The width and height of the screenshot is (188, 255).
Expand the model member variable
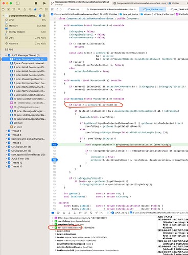tap(56, 241)
